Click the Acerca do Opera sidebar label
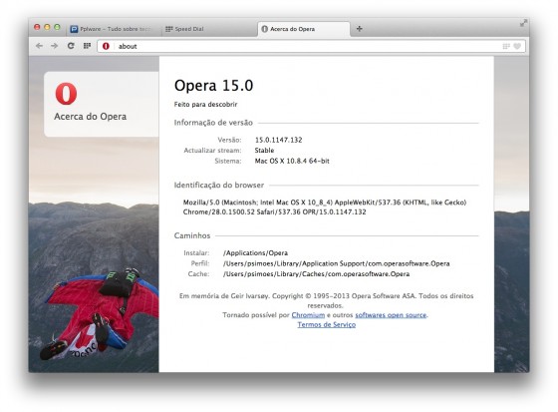Image resolution: width=558 pixels, height=412 pixels. click(x=90, y=117)
